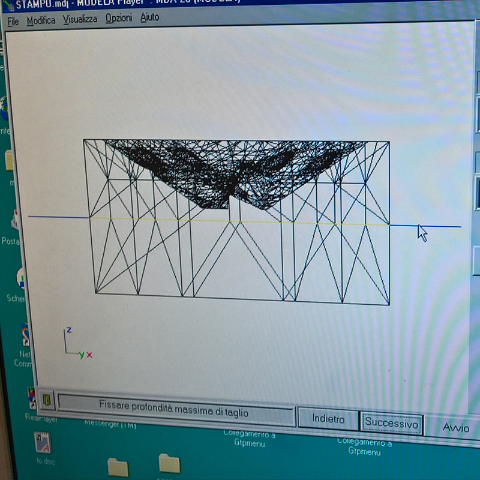Screen dimensions: 480x480
Task: Click the yellow depth line across model
Action: (x=239, y=221)
